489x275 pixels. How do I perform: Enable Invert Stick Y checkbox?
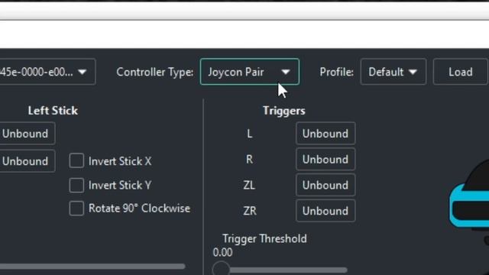point(76,185)
